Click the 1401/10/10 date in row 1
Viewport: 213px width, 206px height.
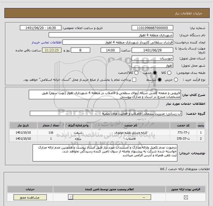point(23,132)
